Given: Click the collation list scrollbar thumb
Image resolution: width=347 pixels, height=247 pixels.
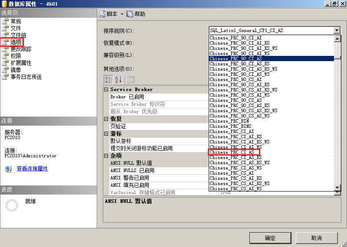Looking at the screenshot, I should point(337,57).
